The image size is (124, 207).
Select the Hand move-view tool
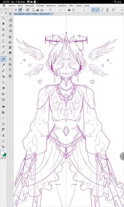[3, 24]
